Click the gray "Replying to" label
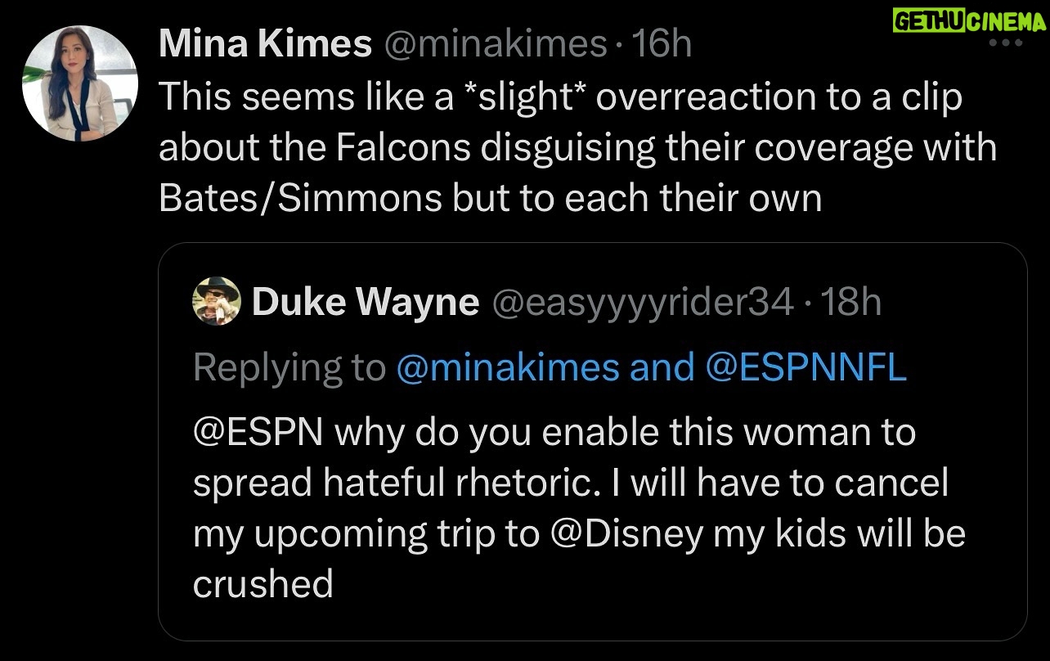The image size is (1050, 661). click(289, 368)
